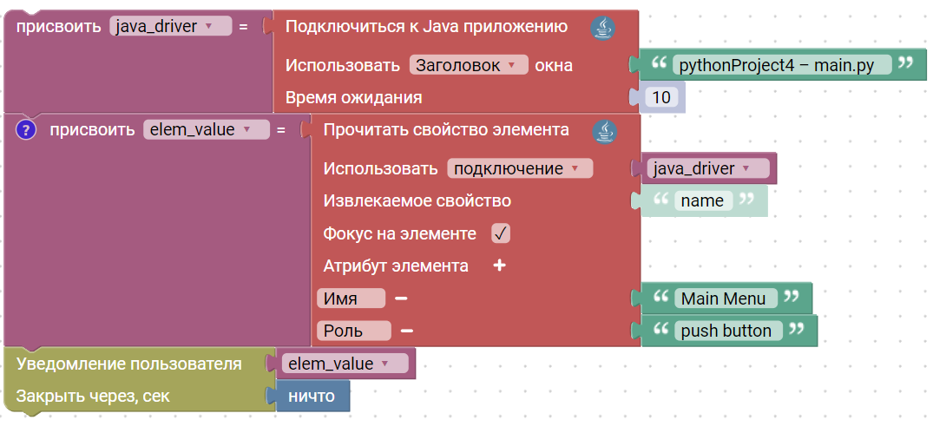Screen dimensions: 933x433
Task: Click the присвоить label beside elem_value
Action: tap(92, 129)
